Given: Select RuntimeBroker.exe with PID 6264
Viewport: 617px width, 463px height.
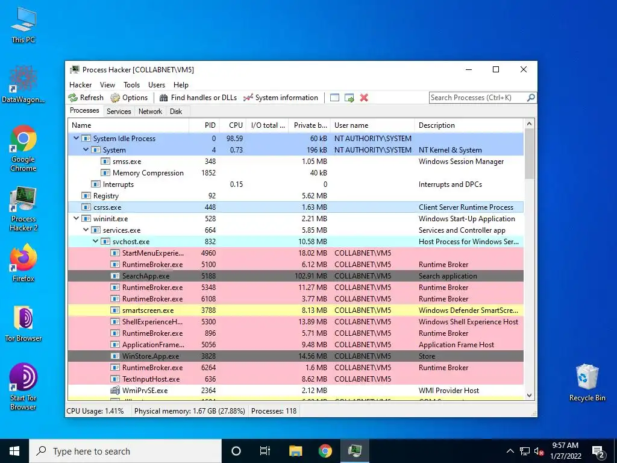Looking at the screenshot, I should 295,367.
